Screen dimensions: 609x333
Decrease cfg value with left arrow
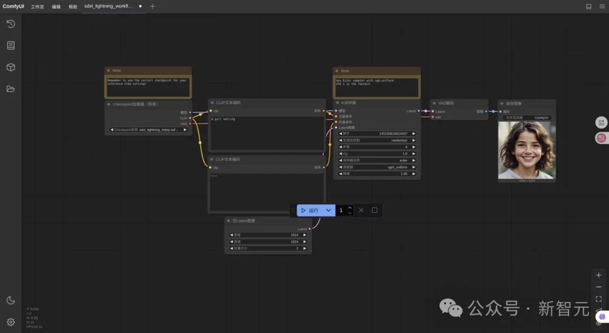[341, 154]
